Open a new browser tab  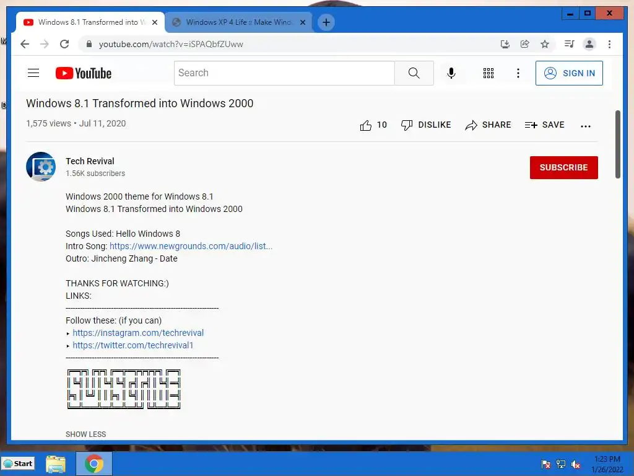click(x=326, y=22)
